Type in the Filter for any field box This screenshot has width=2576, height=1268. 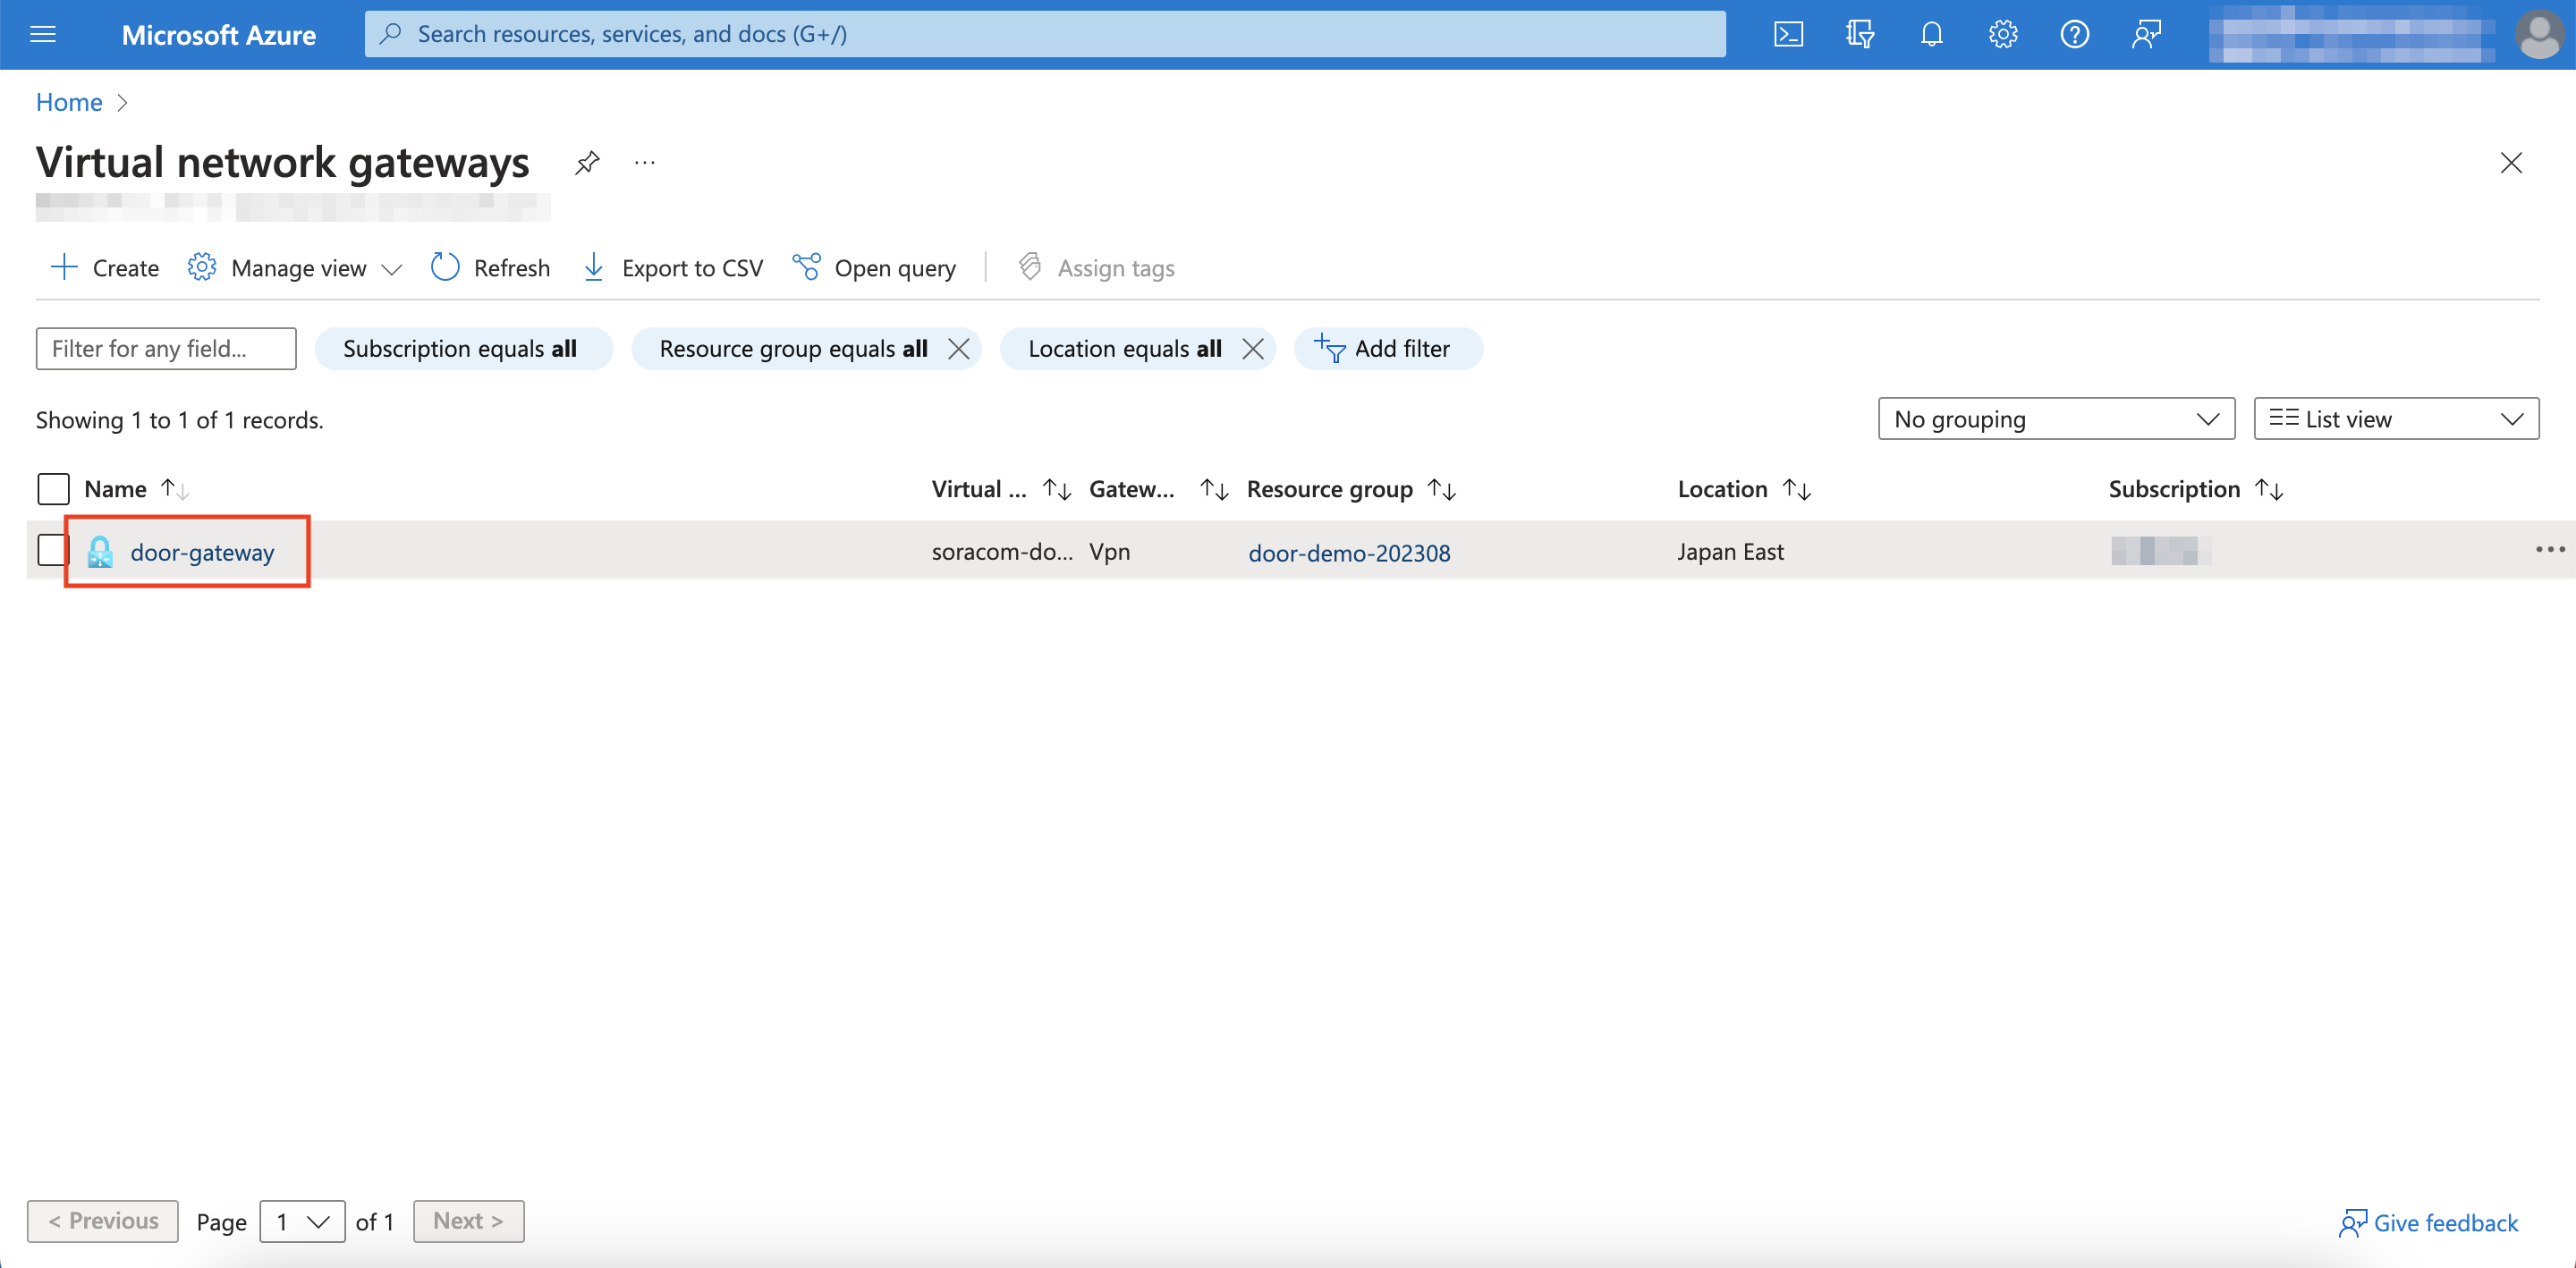[x=165, y=348]
